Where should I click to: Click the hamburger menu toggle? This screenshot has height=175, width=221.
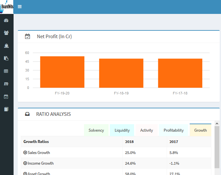click(x=20, y=6)
